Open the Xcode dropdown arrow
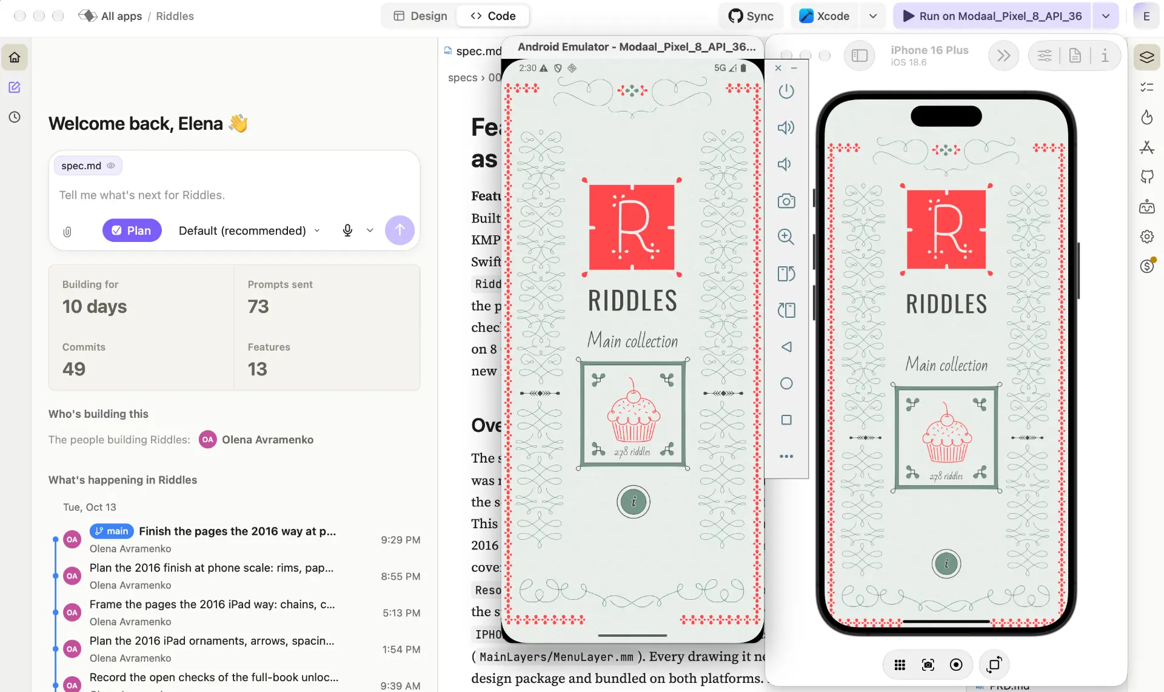The image size is (1164, 692). (x=873, y=16)
